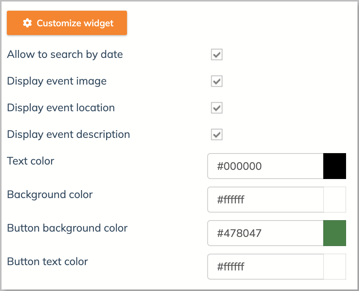
Task: Click the Display event location label
Action: (x=61, y=108)
